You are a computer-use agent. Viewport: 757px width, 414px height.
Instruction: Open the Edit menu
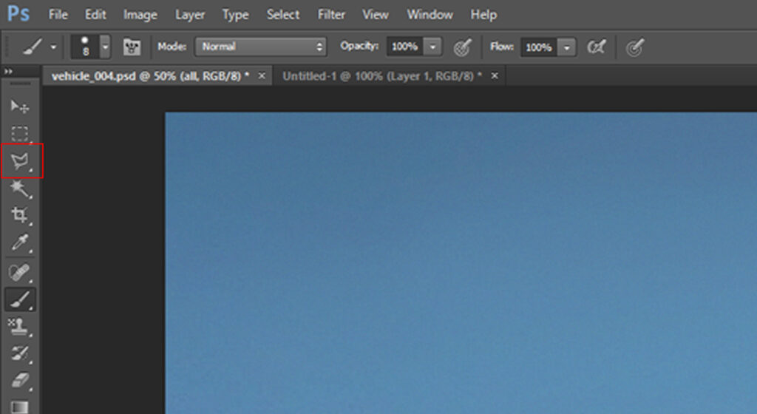(x=95, y=15)
